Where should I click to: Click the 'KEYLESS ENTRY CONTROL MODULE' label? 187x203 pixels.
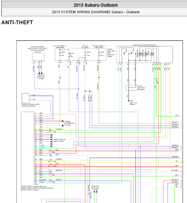(33, 187)
